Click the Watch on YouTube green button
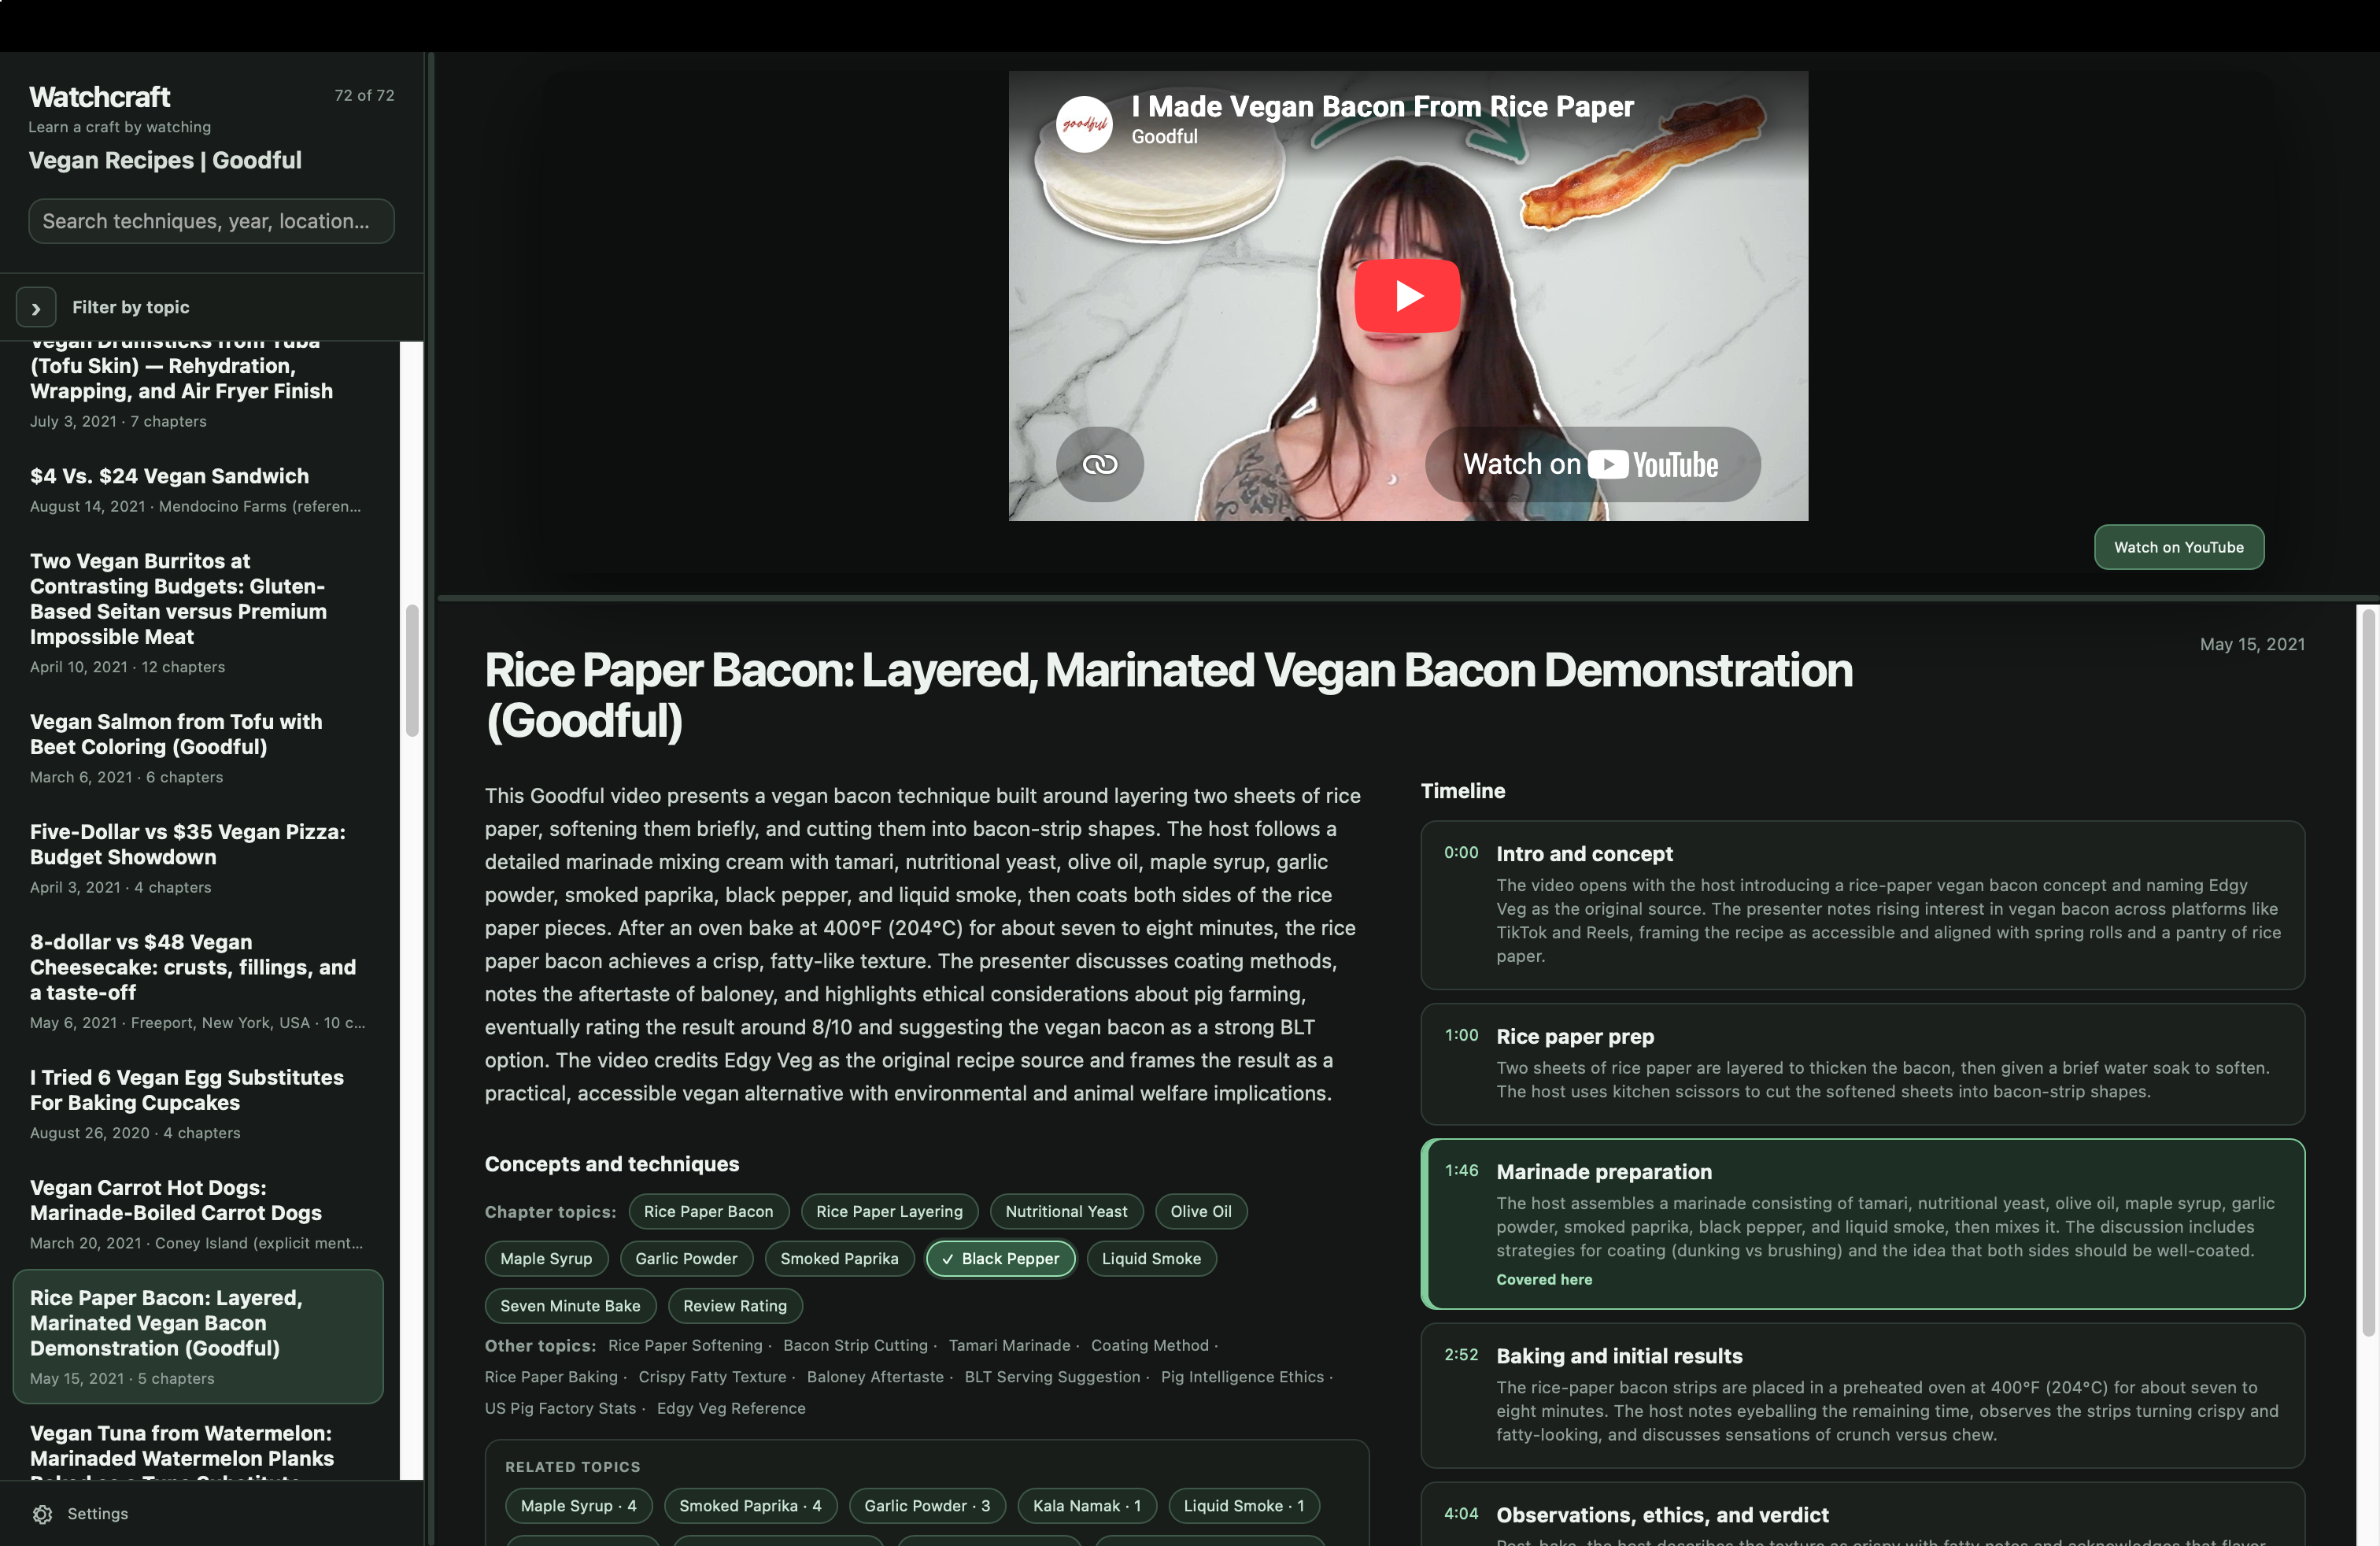The image size is (2380, 1546). click(2178, 547)
